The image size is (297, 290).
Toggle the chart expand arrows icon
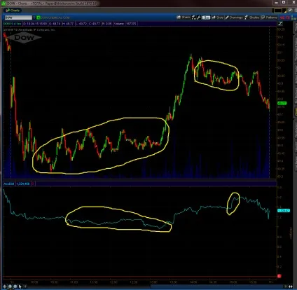(x=280, y=24)
